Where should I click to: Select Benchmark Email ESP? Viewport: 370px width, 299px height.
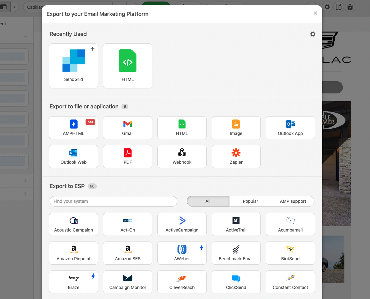coord(236,253)
